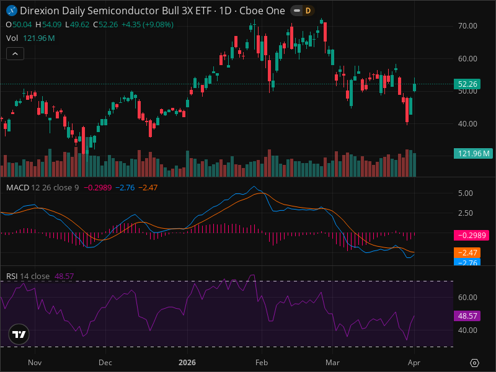Click the -0.2989 MACD histogram label
The image size is (496, 372).
tap(471, 236)
